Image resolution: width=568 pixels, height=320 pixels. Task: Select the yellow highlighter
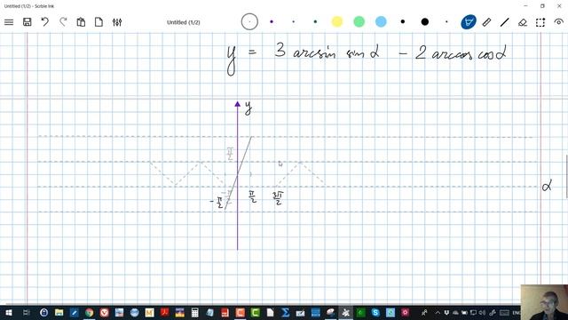tap(337, 21)
